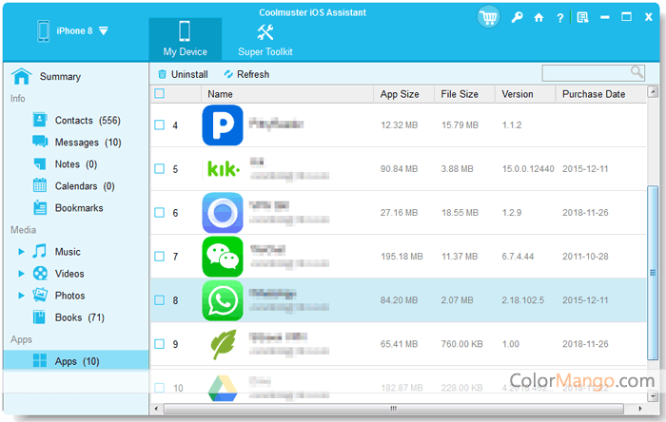This screenshot has height=422, width=666.
Task: Select the My Device tab
Action: [x=185, y=38]
